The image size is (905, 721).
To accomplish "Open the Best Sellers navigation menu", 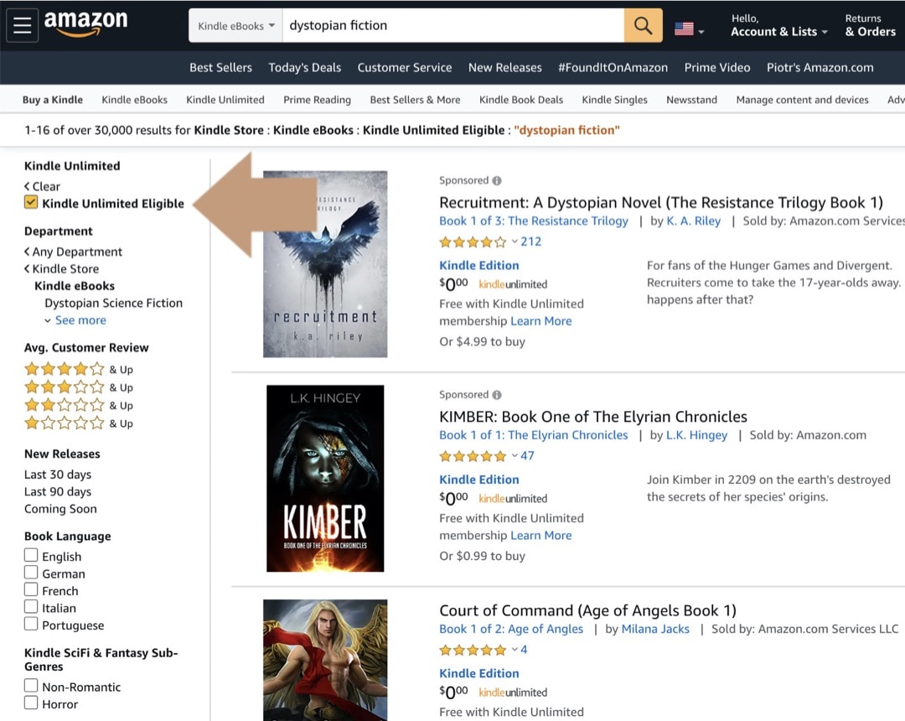I will tap(220, 67).
